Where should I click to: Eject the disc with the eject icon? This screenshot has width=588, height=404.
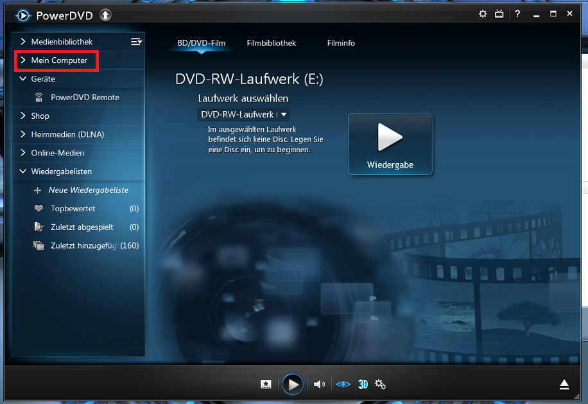[564, 385]
